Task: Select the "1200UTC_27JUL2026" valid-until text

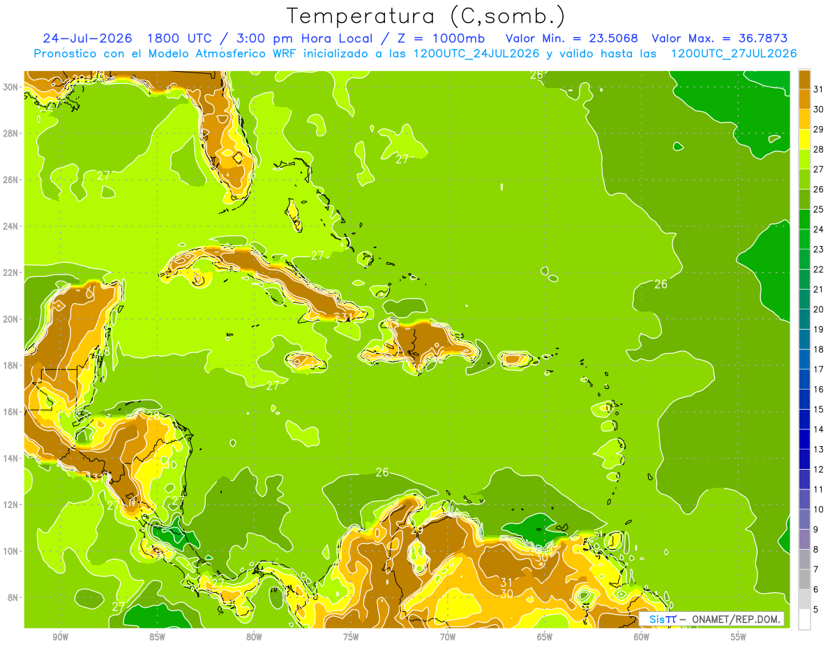Action: [x=734, y=54]
